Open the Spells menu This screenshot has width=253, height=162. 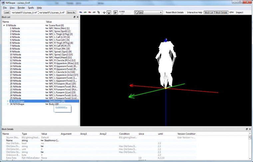point(31,8)
